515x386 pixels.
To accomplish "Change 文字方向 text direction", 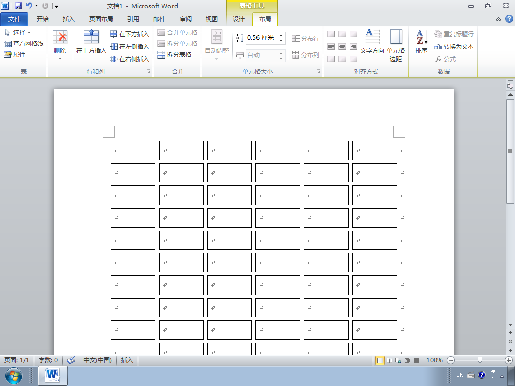I will point(372,42).
